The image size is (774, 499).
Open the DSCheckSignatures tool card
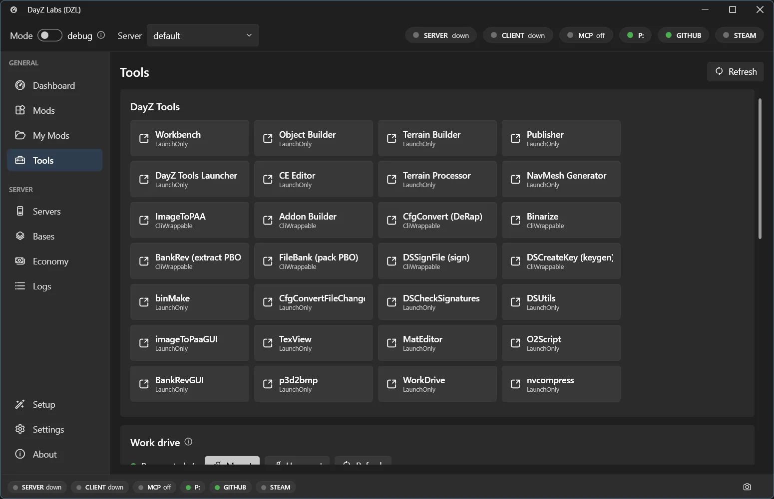pyautogui.click(x=437, y=302)
